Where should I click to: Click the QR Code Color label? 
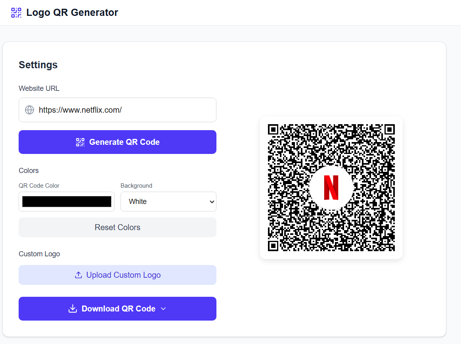tap(39, 186)
